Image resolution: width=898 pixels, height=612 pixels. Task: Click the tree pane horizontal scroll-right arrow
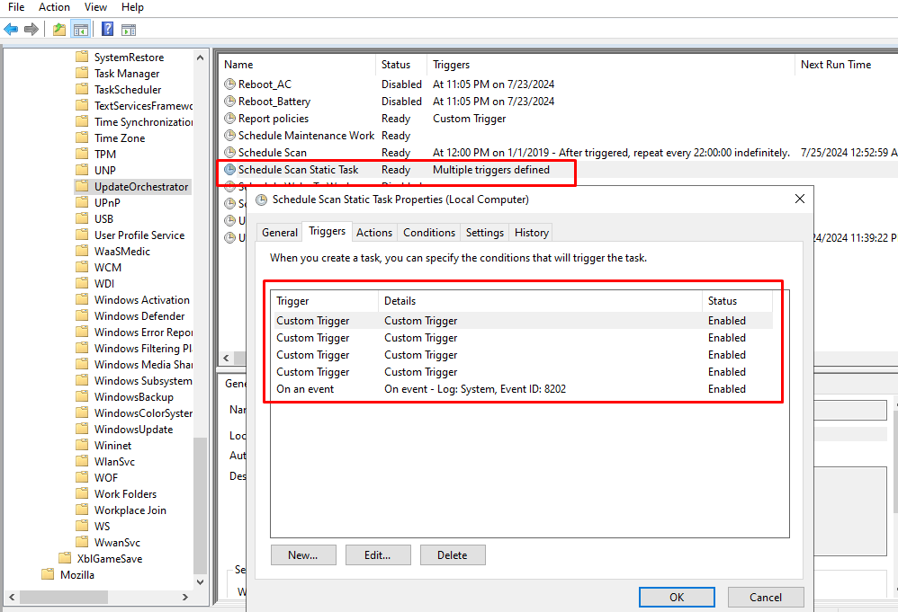(x=185, y=597)
